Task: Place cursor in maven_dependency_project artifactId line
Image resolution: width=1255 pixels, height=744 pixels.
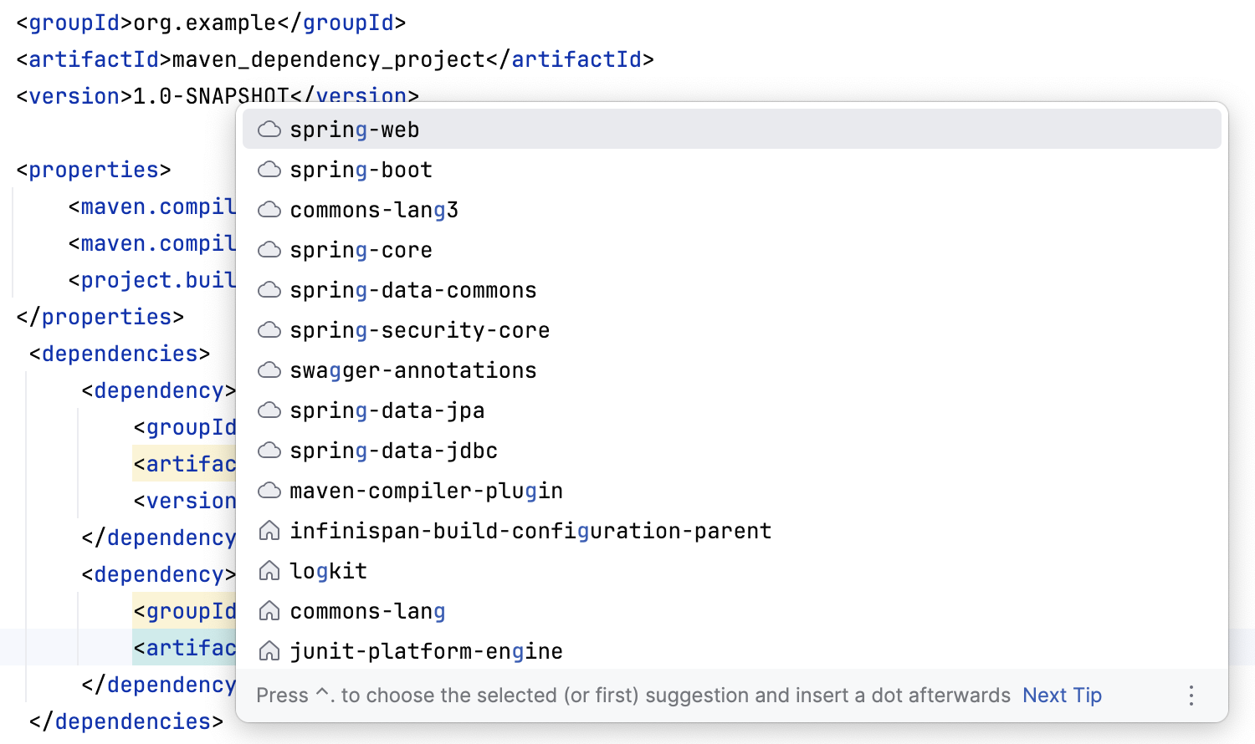Action: [x=335, y=59]
